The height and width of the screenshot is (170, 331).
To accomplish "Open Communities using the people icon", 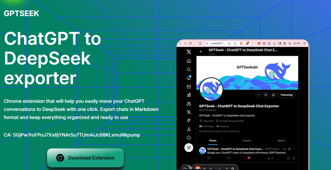I will [189, 103].
